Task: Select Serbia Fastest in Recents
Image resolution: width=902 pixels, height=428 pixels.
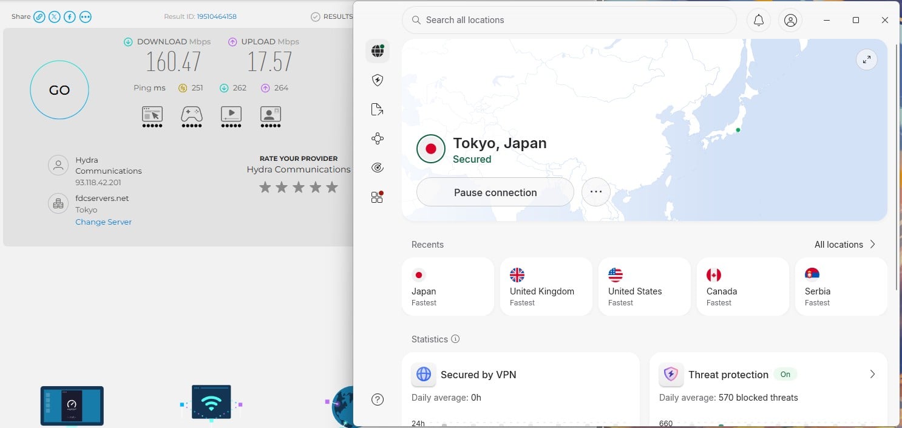Action: (x=841, y=287)
